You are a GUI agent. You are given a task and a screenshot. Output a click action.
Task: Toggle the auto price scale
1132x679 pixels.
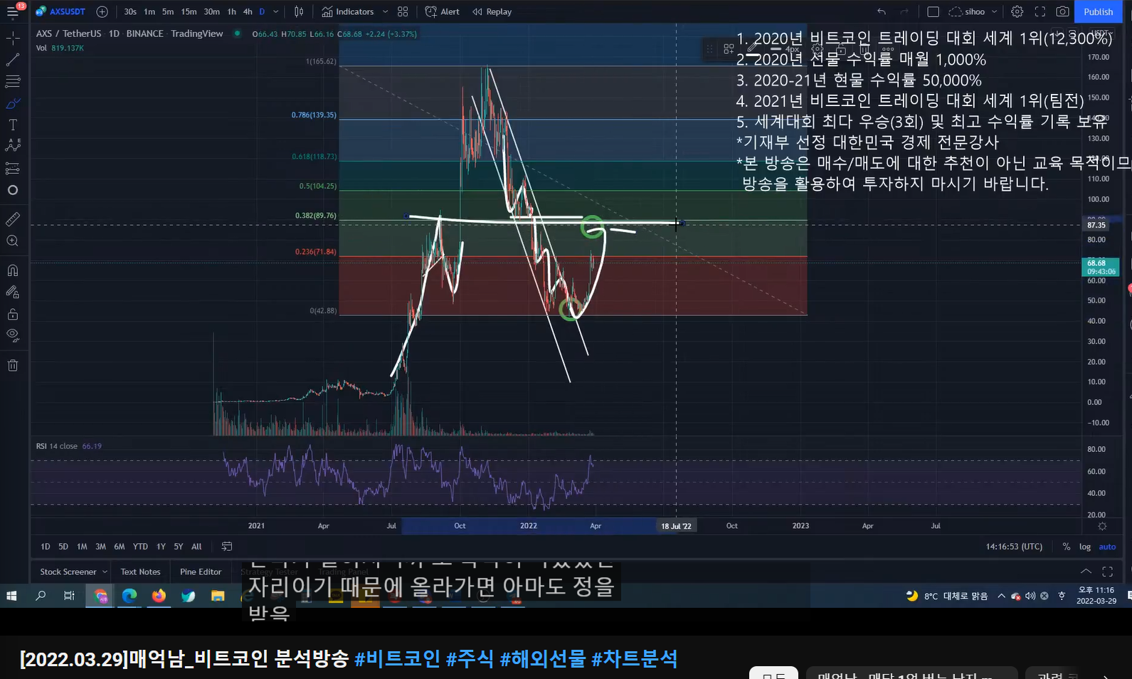click(x=1107, y=547)
